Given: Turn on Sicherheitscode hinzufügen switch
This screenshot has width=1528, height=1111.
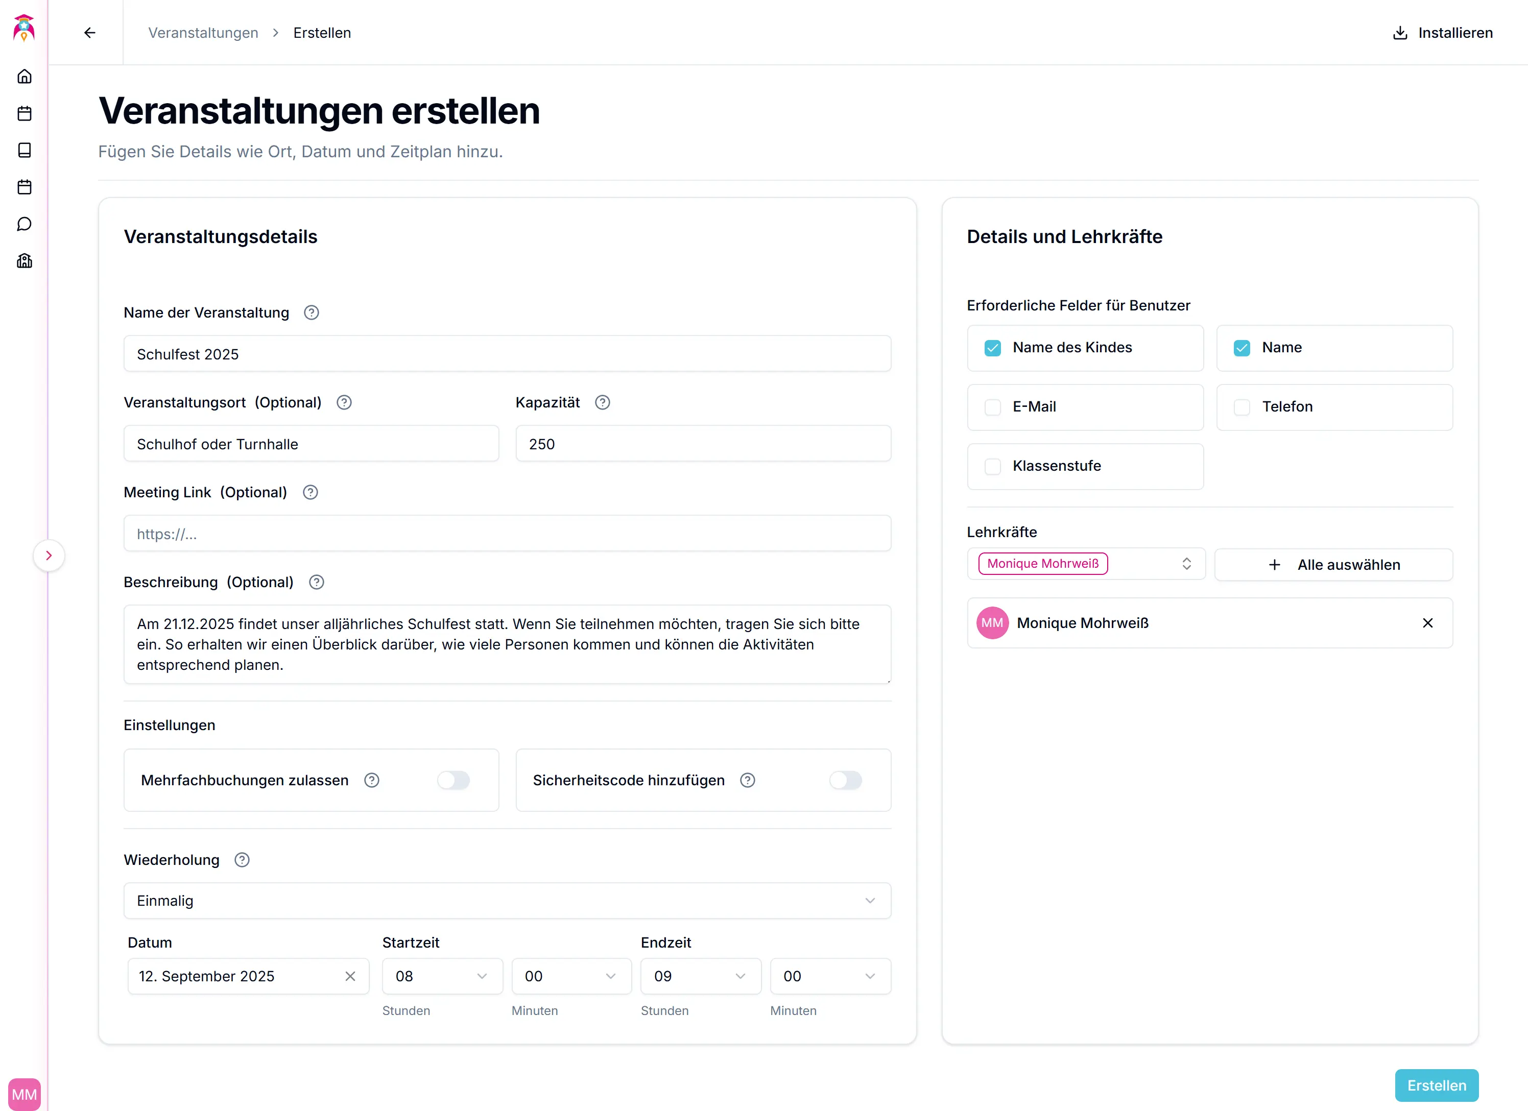Looking at the screenshot, I should [x=845, y=780].
